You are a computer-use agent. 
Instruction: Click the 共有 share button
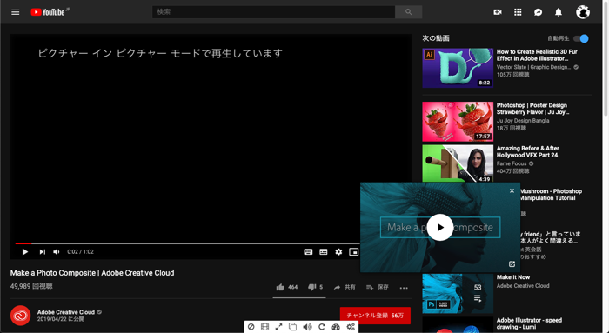click(x=345, y=287)
